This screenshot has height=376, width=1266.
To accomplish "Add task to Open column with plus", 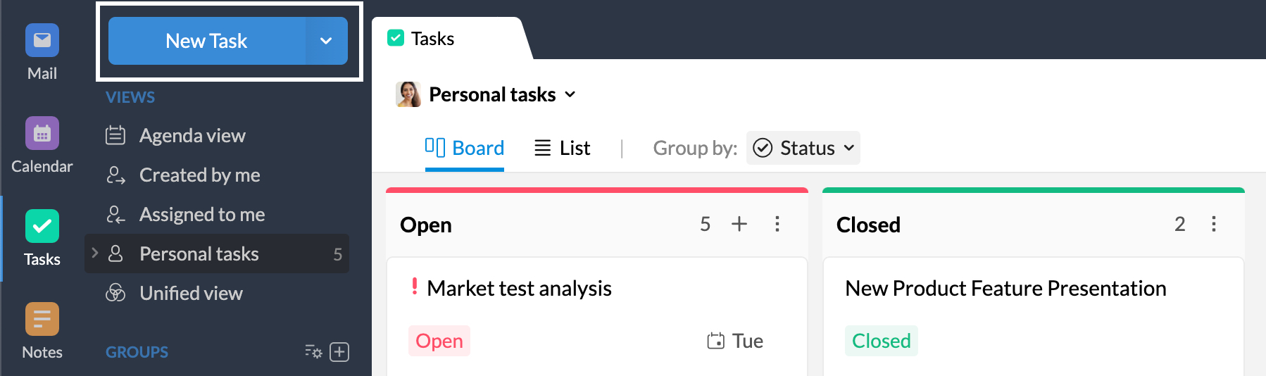I will [x=739, y=224].
